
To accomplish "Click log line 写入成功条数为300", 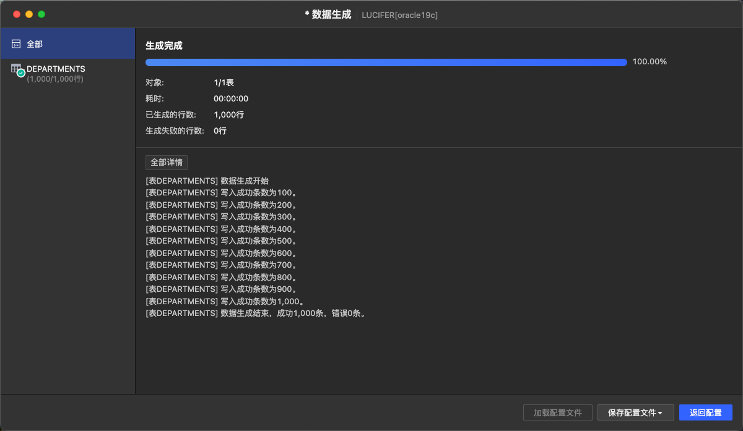I will point(221,217).
